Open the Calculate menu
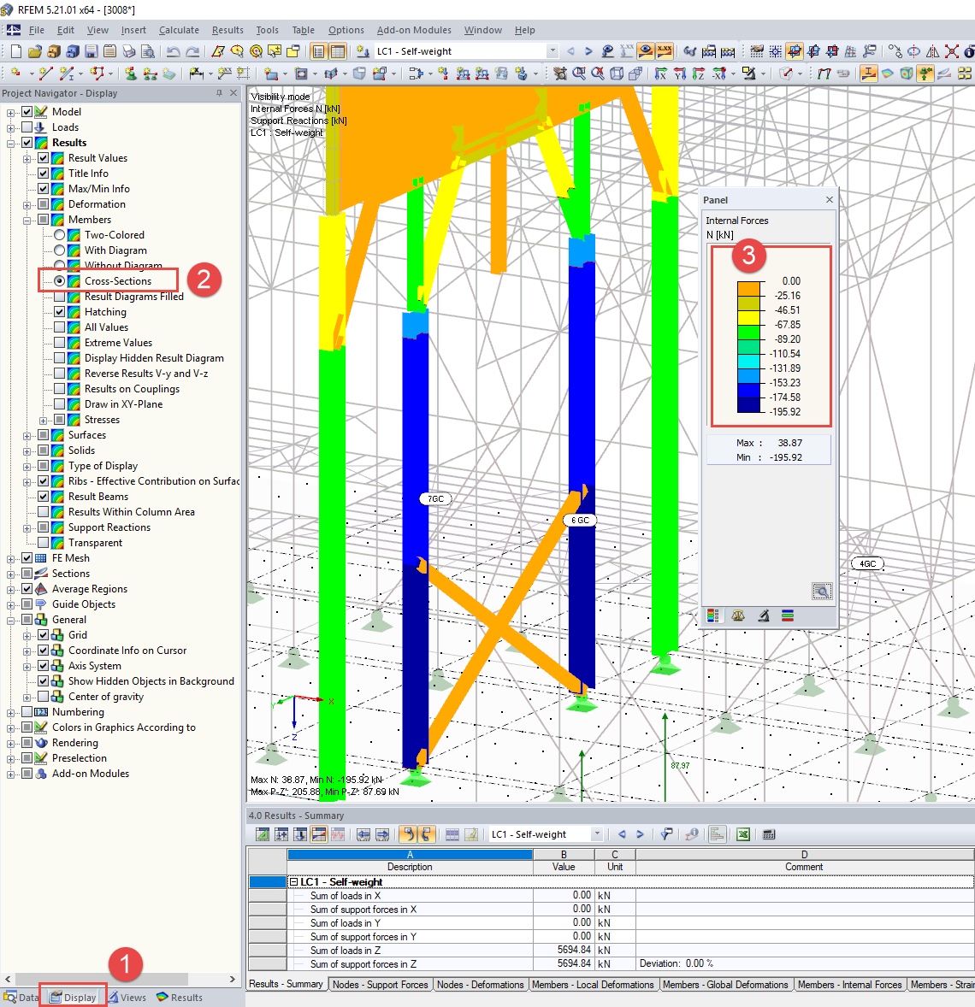 pos(179,30)
